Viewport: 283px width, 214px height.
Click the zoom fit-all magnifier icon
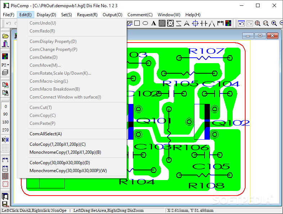coord(257,23)
